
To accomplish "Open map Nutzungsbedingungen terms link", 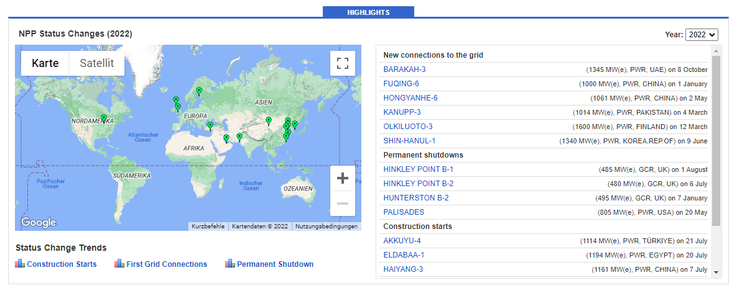I will 326,226.
